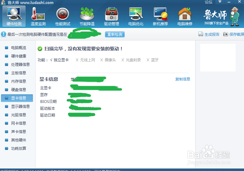Click the 生成报告 link
Viewport: 244px width, 171px height.
click(x=212, y=35)
